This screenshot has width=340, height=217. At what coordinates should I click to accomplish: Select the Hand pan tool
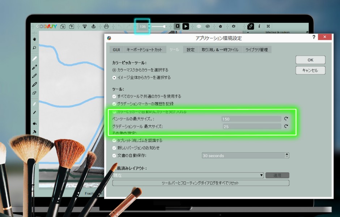point(35,39)
